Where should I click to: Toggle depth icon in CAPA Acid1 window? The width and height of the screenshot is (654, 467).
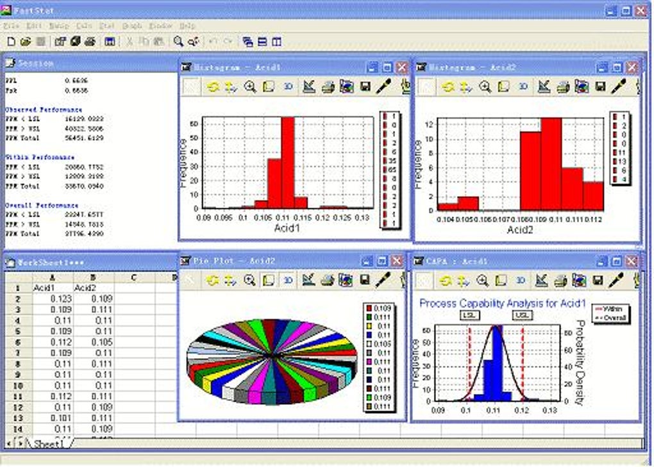pyautogui.click(x=501, y=281)
